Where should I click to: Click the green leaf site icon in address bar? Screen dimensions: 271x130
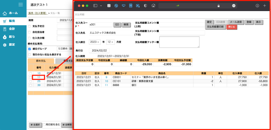click(178, 6)
